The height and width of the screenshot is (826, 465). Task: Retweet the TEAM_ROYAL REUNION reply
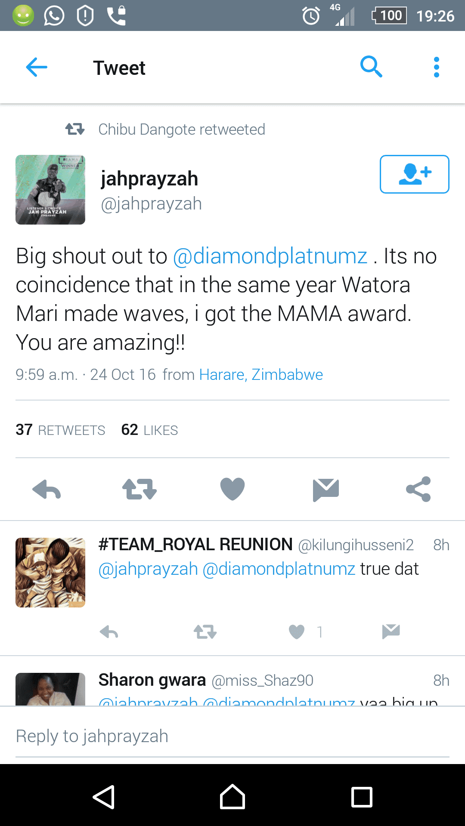click(x=205, y=632)
